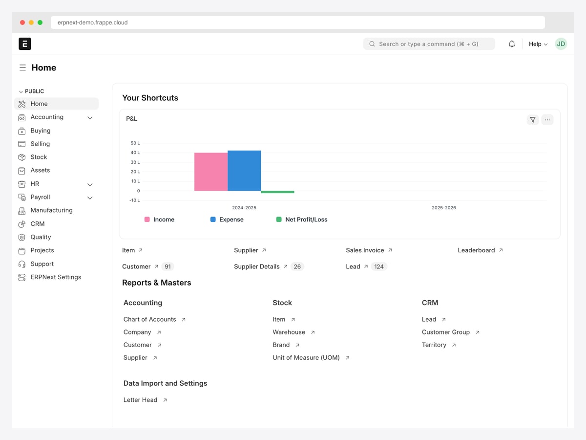Image resolution: width=586 pixels, height=440 pixels.
Task: Click the magnifier icon in search bar
Action: [372, 44]
